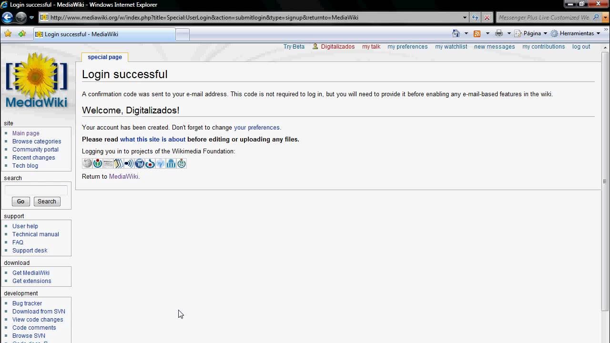Viewport: 610px width, 343px height.
Task: Click the orange RSS feeds icon
Action: click(477, 33)
